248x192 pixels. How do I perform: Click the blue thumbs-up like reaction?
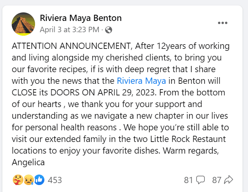[x=39, y=180]
